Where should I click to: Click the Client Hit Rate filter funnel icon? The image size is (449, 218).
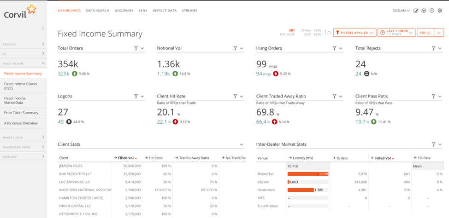coord(235,96)
